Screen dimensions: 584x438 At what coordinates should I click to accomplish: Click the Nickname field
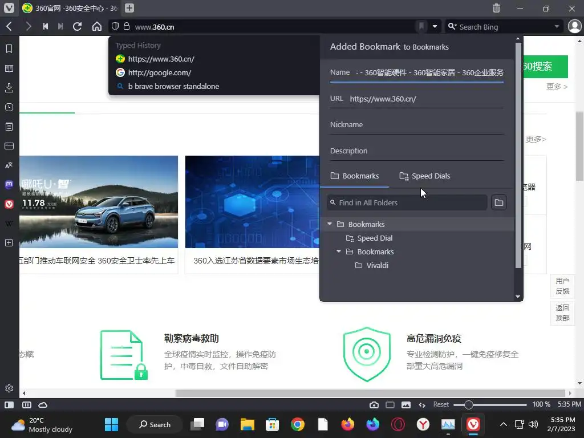pyautogui.click(x=416, y=125)
